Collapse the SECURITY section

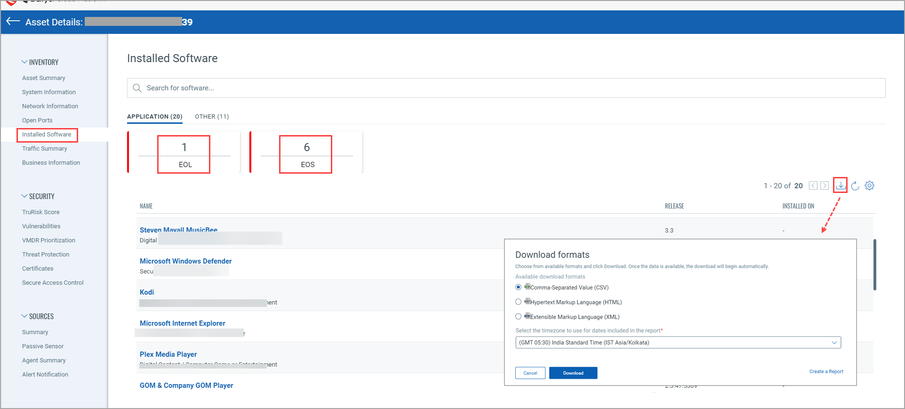[x=38, y=196]
